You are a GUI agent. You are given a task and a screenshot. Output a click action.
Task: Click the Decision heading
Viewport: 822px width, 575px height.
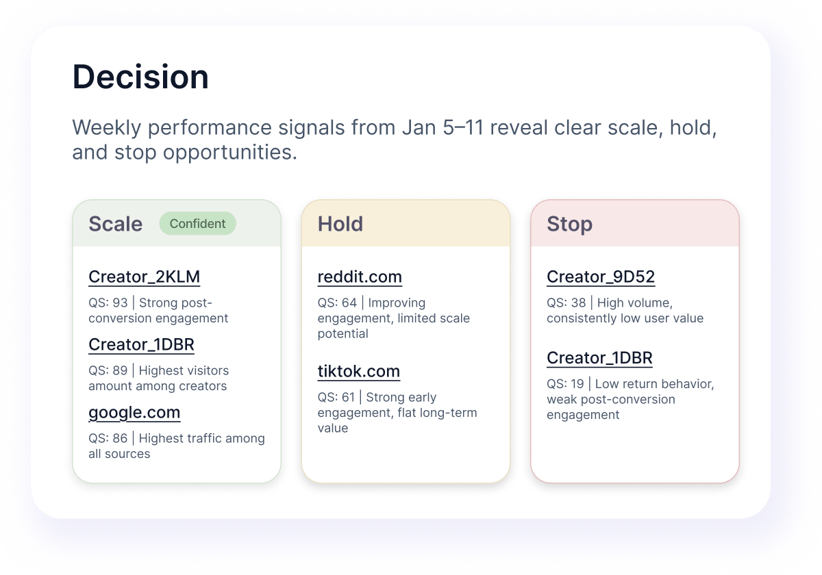pyautogui.click(x=140, y=77)
